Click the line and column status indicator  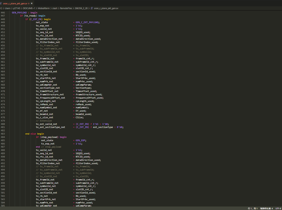click(253, 208)
